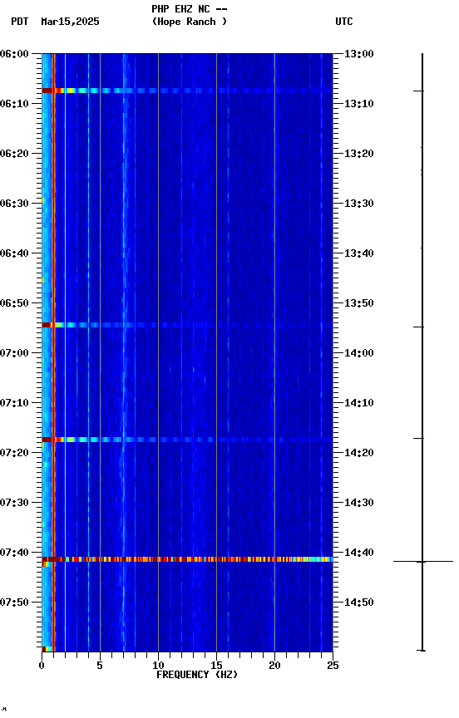
Task: Click the '25' frequency axis tick label
Action: click(333, 666)
